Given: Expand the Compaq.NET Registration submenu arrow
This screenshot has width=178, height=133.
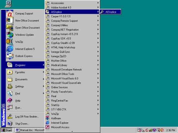Looking at the screenshot, I should (98, 29).
